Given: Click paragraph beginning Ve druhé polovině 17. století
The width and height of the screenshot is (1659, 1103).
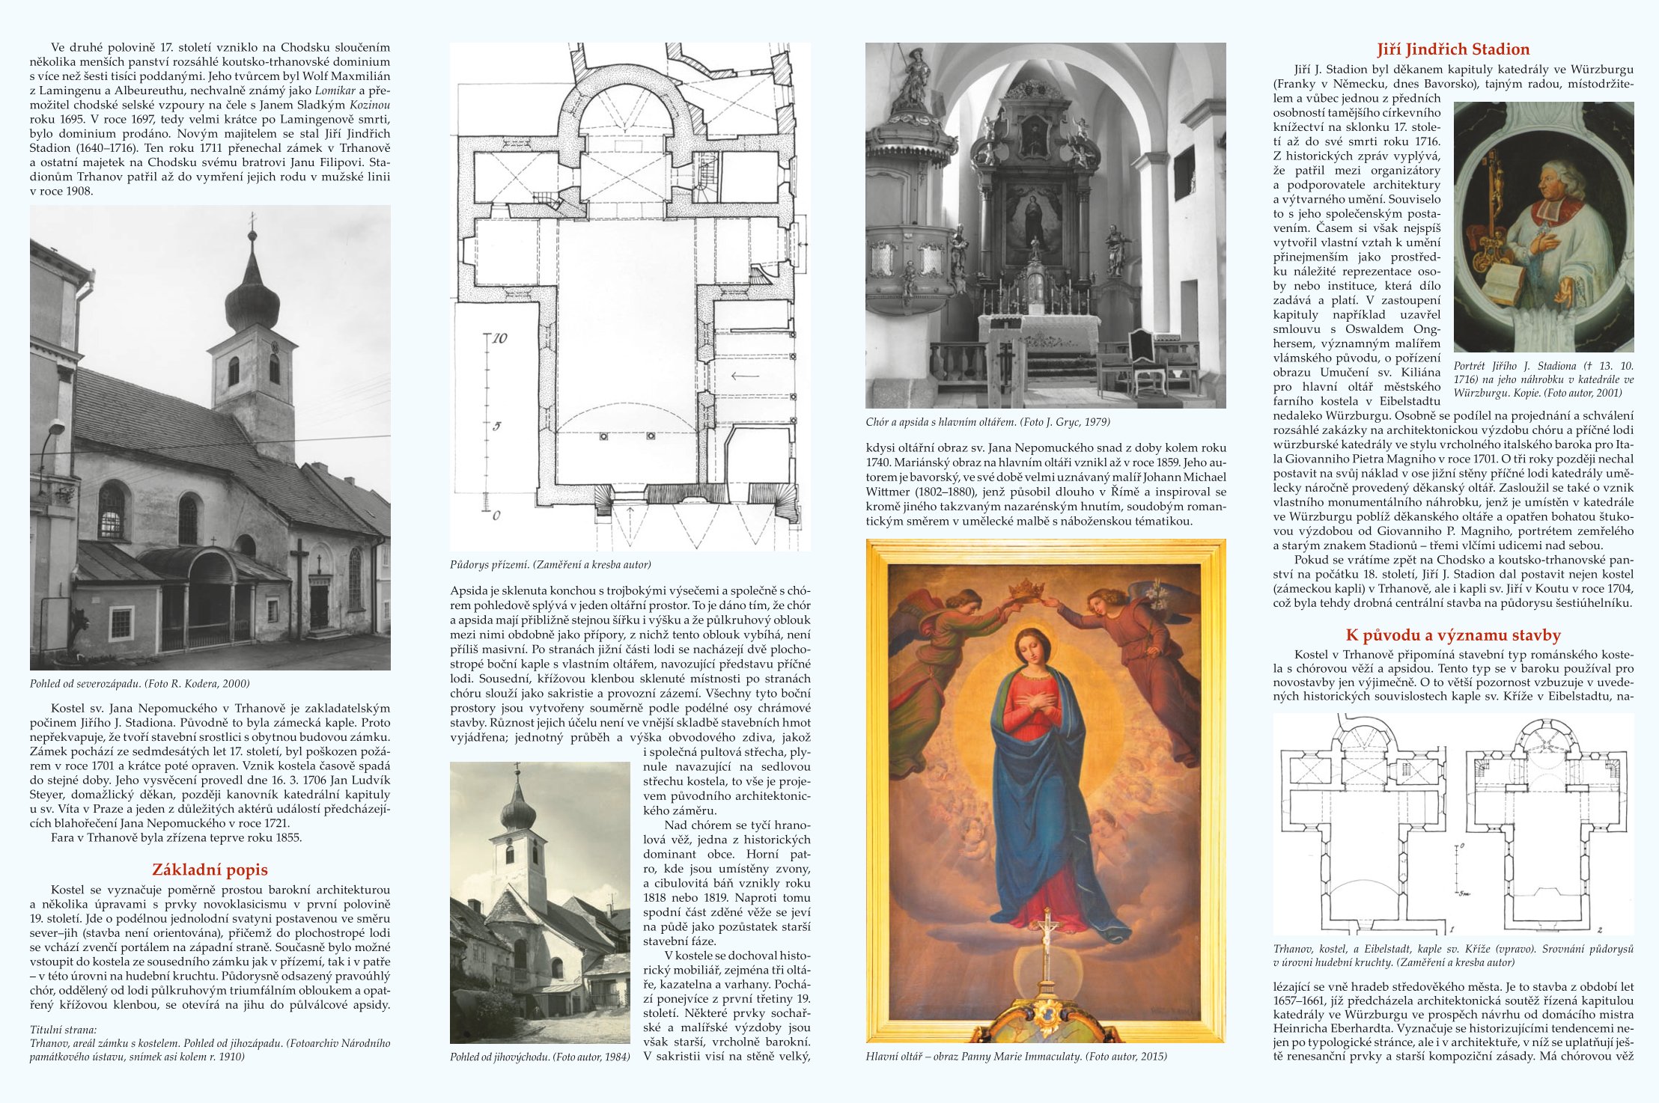Looking at the screenshot, I should (210, 119).
